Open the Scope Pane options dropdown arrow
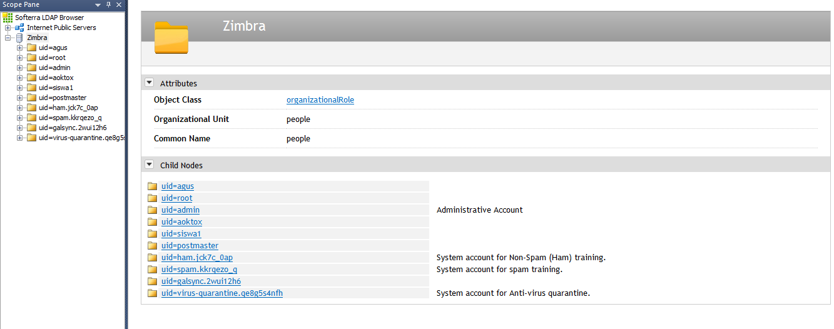This screenshot has height=329, width=834. pos(98,4)
